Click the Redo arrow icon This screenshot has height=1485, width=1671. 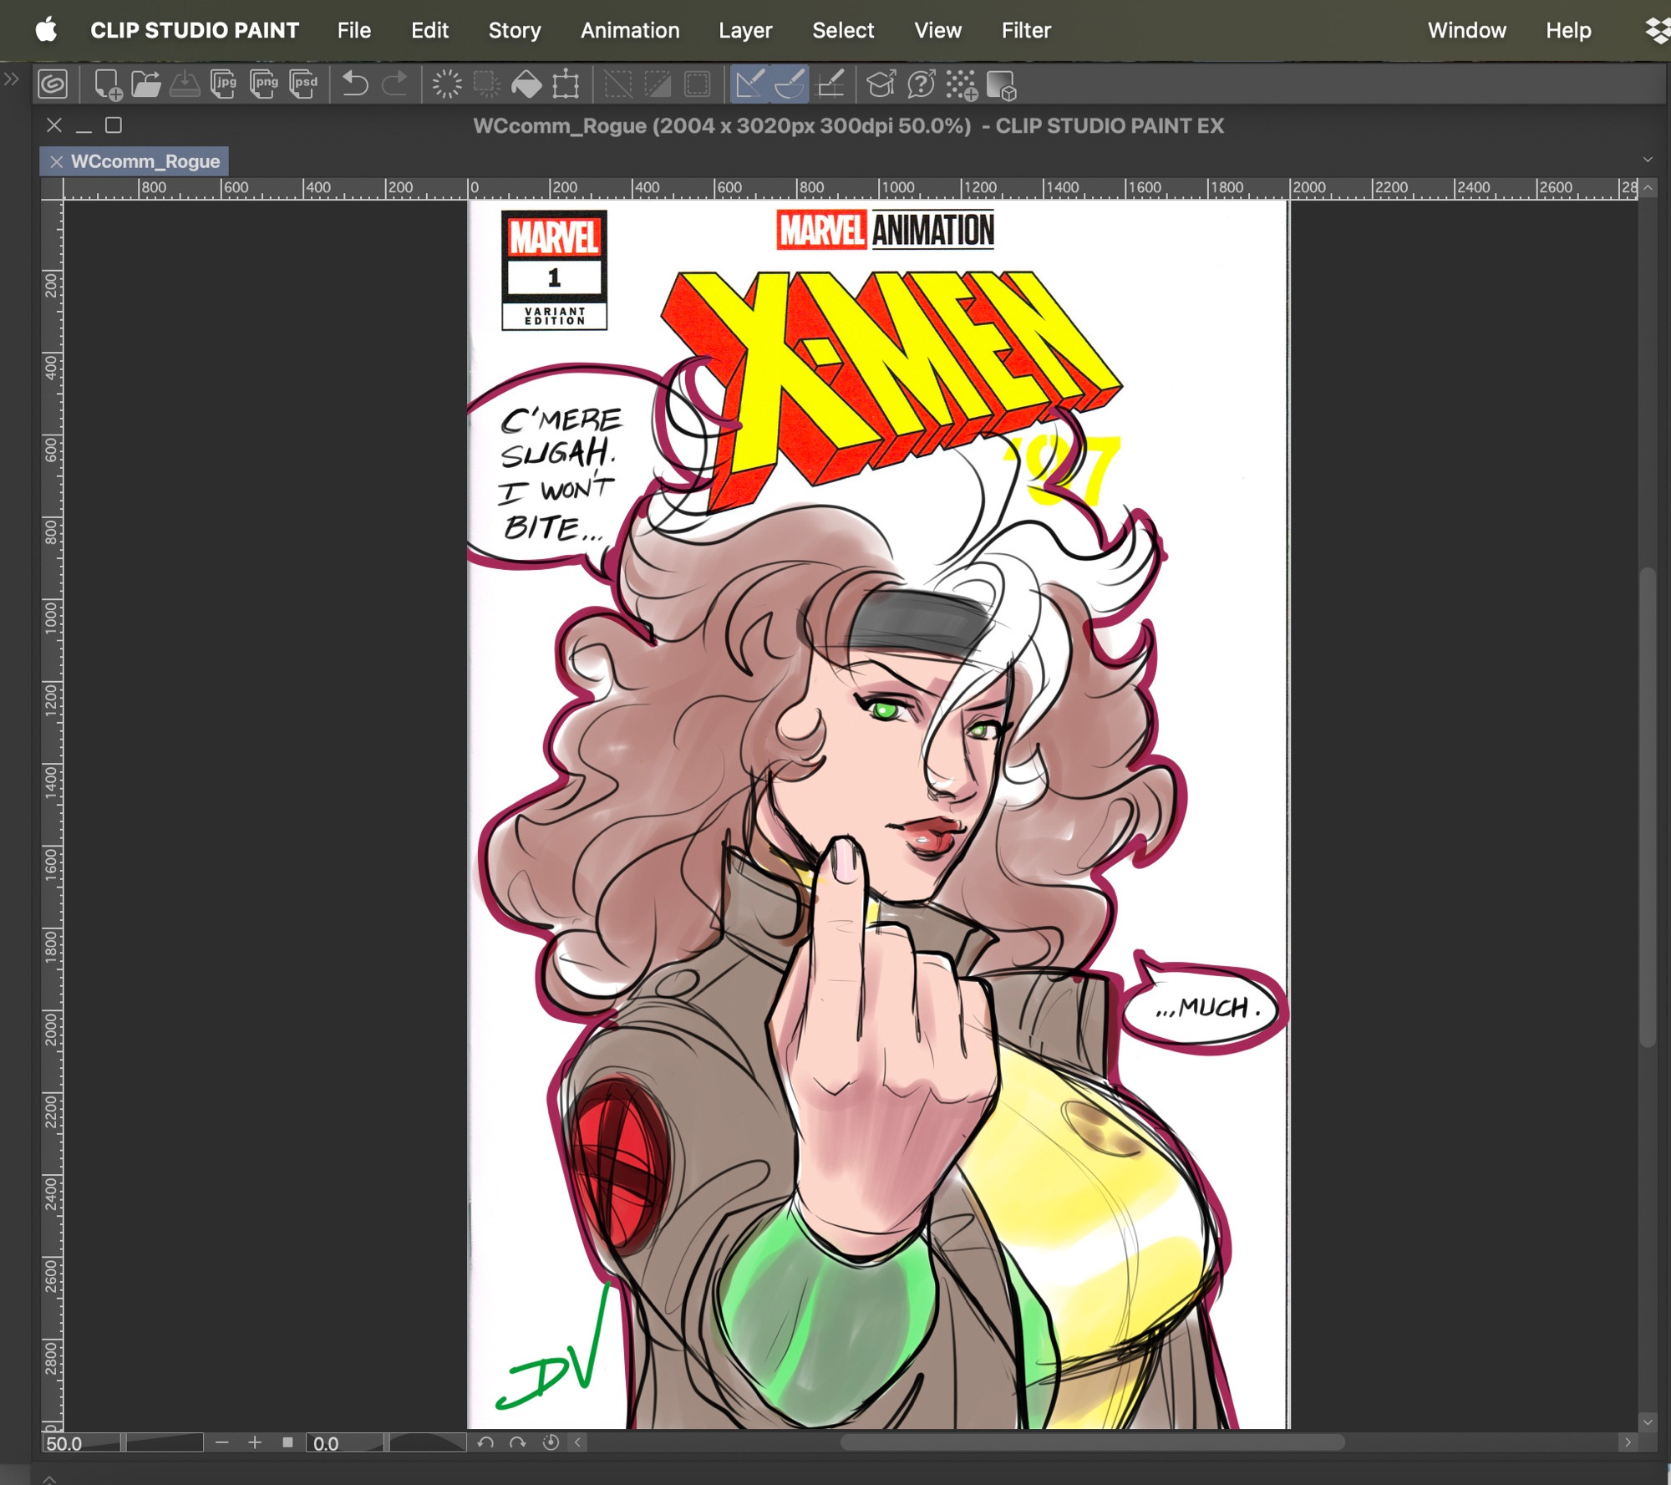tap(394, 84)
